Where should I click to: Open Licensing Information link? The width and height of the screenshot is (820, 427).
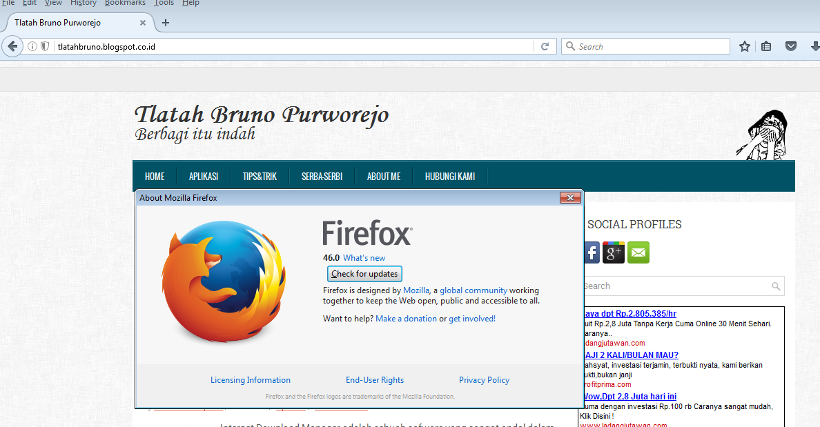coord(251,380)
